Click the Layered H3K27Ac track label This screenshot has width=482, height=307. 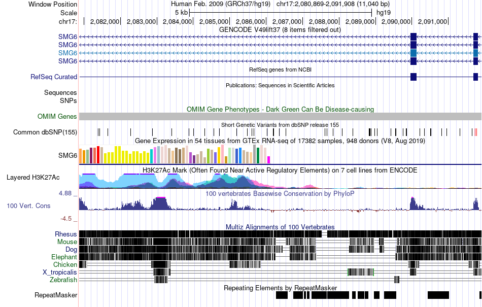(33, 177)
